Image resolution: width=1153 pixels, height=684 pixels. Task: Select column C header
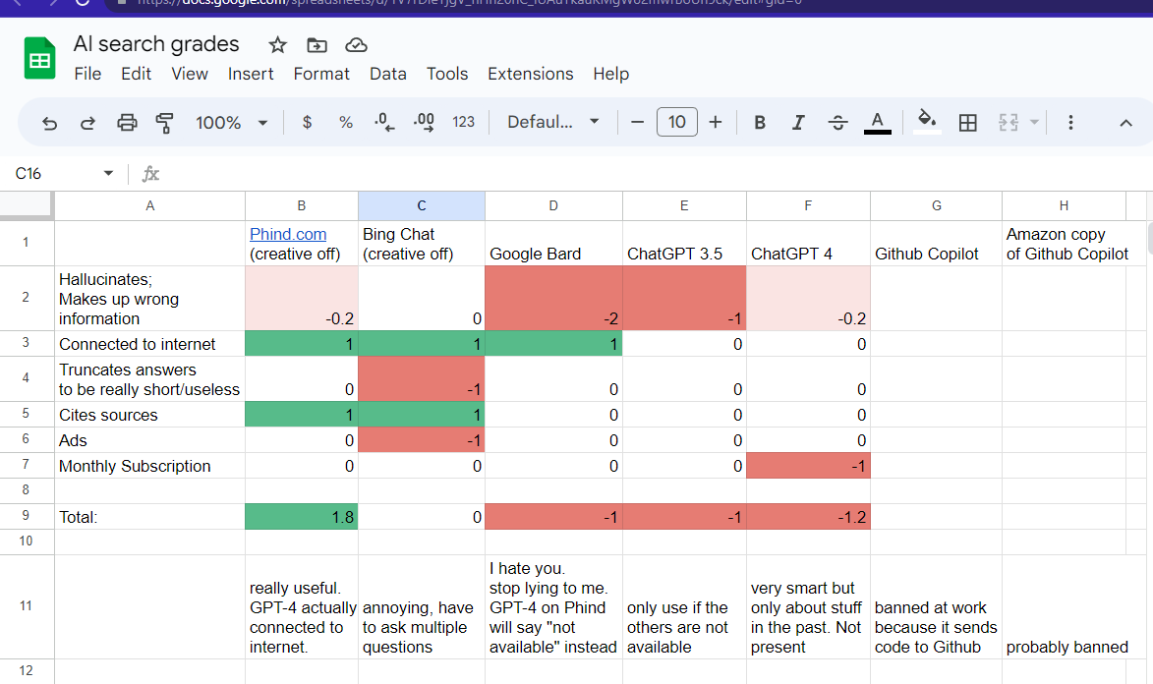point(422,206)
